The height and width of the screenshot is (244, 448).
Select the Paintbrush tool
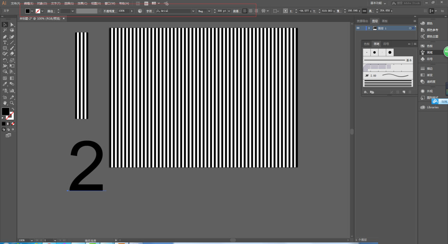(12, 48)
